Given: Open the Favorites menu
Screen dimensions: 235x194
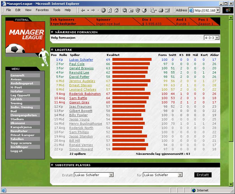Looking at the screenshot, I should click(x=42, y=10).
